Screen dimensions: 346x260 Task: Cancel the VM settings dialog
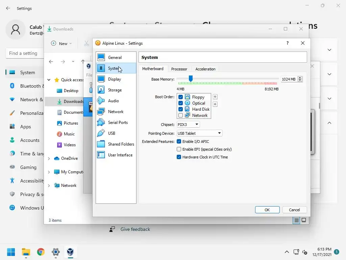294,210
